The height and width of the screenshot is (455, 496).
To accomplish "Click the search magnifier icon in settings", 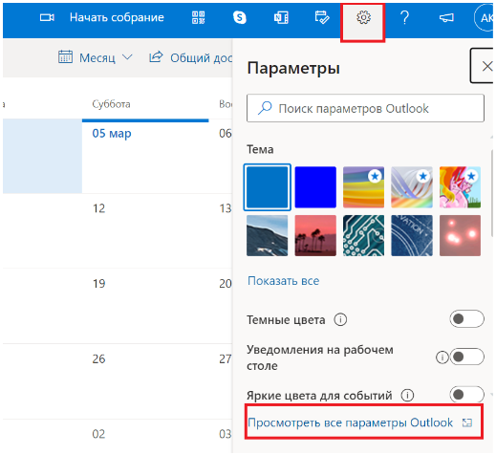I will [265, 108].
